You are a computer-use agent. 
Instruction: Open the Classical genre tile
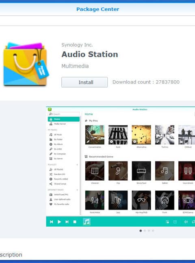95,171
